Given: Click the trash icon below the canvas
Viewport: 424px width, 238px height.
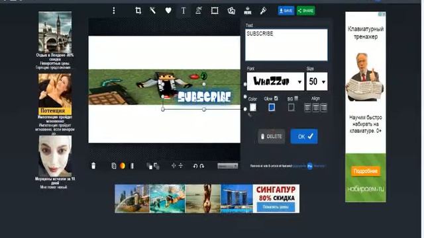Looking at the screenshot, I should tap(93, 166).
